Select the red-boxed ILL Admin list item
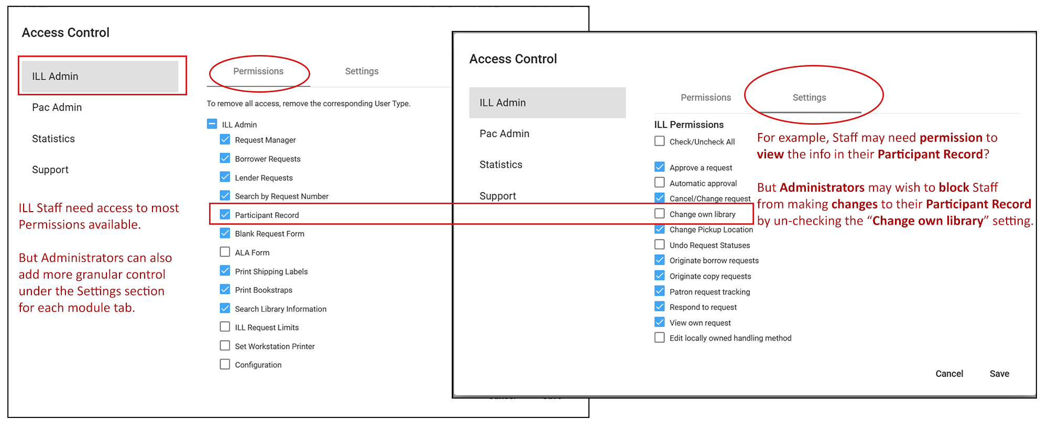Viewport: 1048px width, 429px height. click(100, 76)
